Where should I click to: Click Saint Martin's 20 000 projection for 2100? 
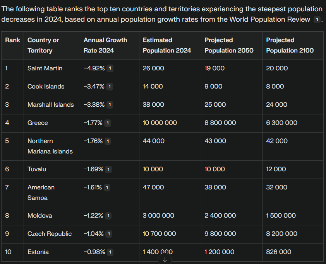tap(277, 68)
